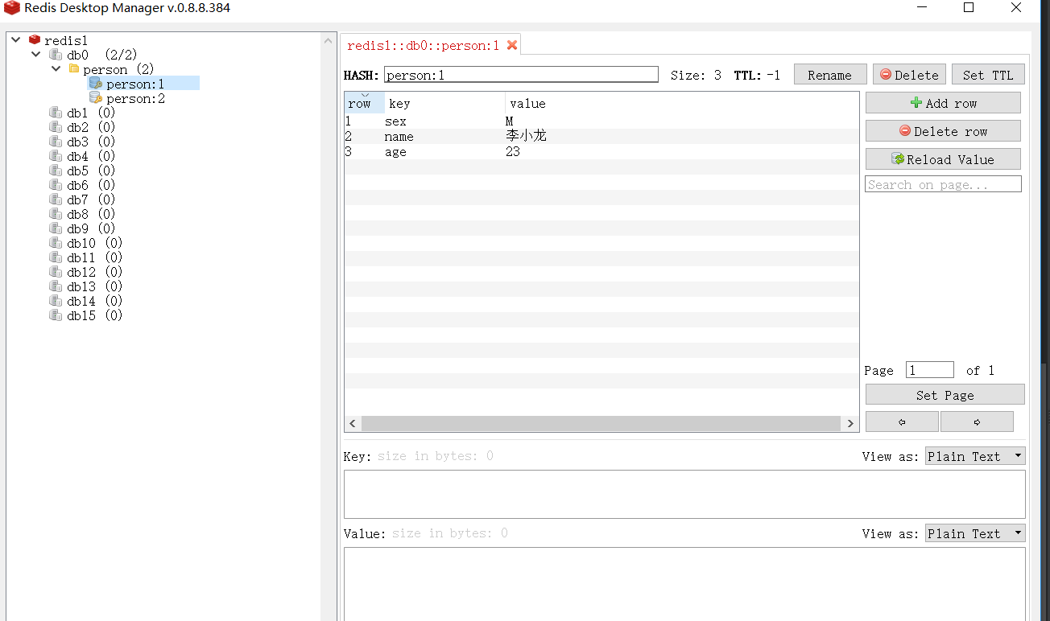The height and width of the screenshot is (621, 1050).
Task: Click the Delete key button
Action: click(x=909, y=75)
